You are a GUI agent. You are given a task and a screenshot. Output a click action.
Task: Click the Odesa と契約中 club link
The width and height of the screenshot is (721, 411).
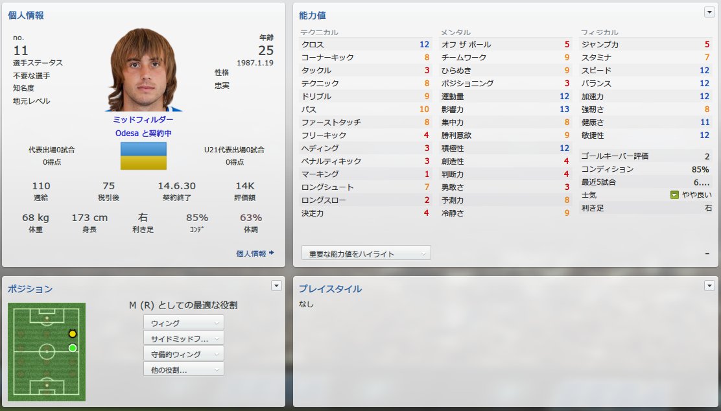[x=143, y=133]
